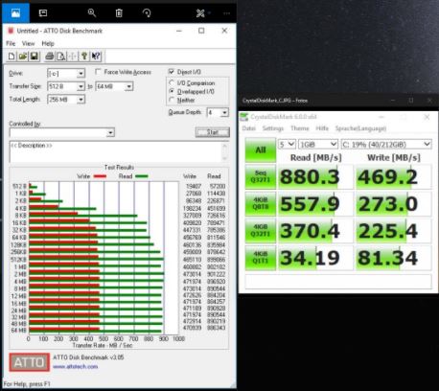Click the zoom magnifier icon in Photos
The image size is (439, 391).
pyautogui.click(x=92, y=12)
